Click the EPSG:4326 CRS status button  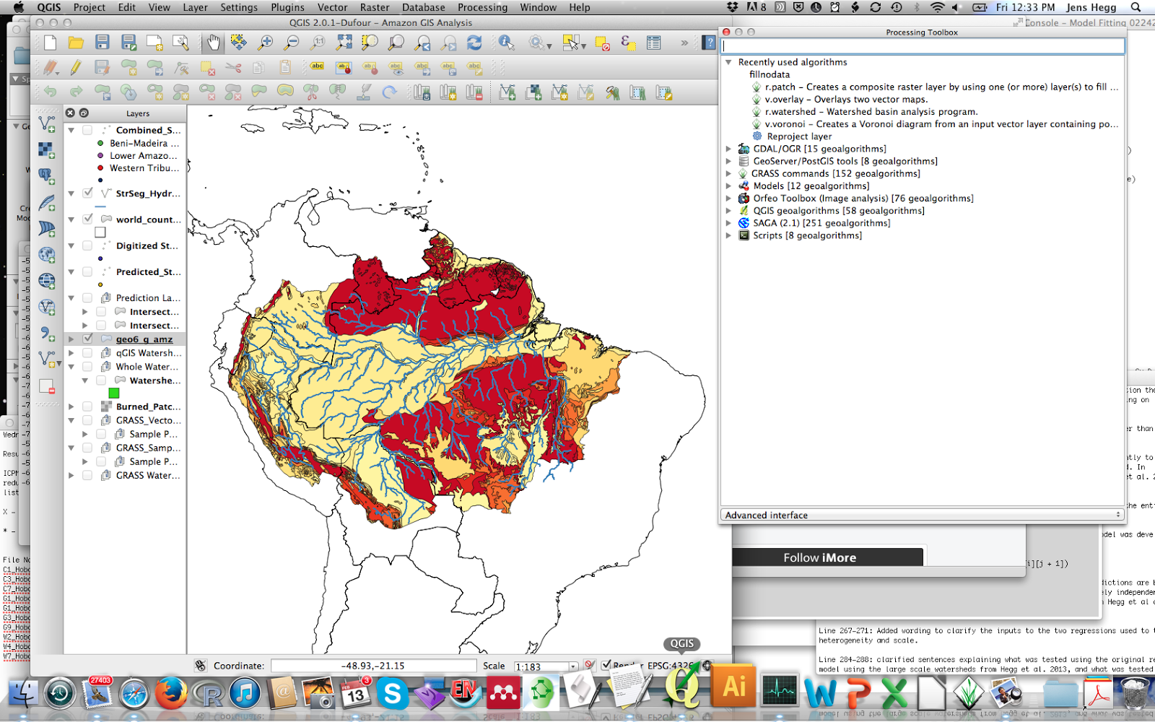pyautogui.click(x=671, y=666)
